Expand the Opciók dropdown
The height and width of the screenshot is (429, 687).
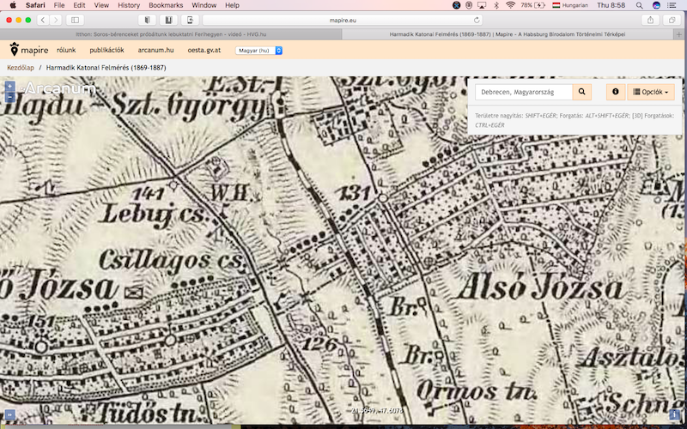[652, 92]
